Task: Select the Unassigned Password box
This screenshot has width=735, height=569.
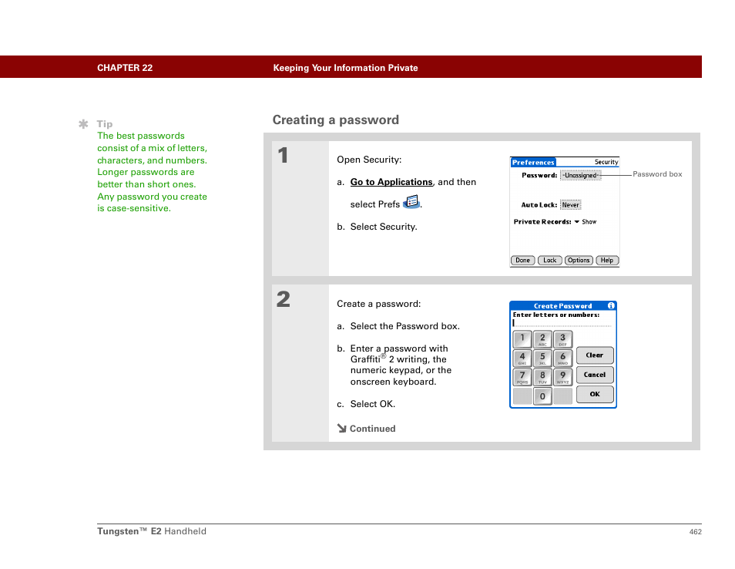Action: pyautogui.click(x=581, y=176)
